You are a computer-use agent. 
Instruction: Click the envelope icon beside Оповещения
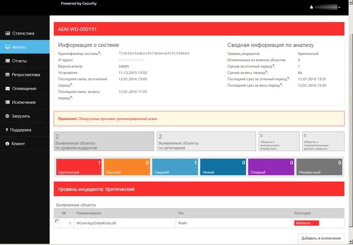8,88
